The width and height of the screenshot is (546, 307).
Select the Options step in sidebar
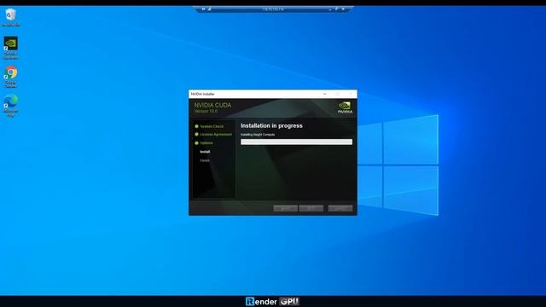click(206, 143)
